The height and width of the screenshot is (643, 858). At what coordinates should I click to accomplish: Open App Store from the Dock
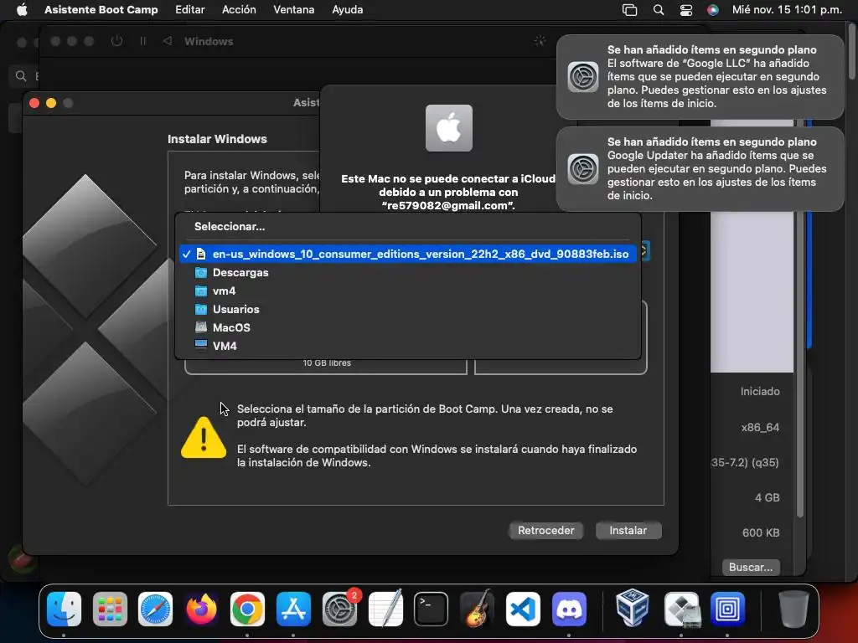[x=293, y=609]
